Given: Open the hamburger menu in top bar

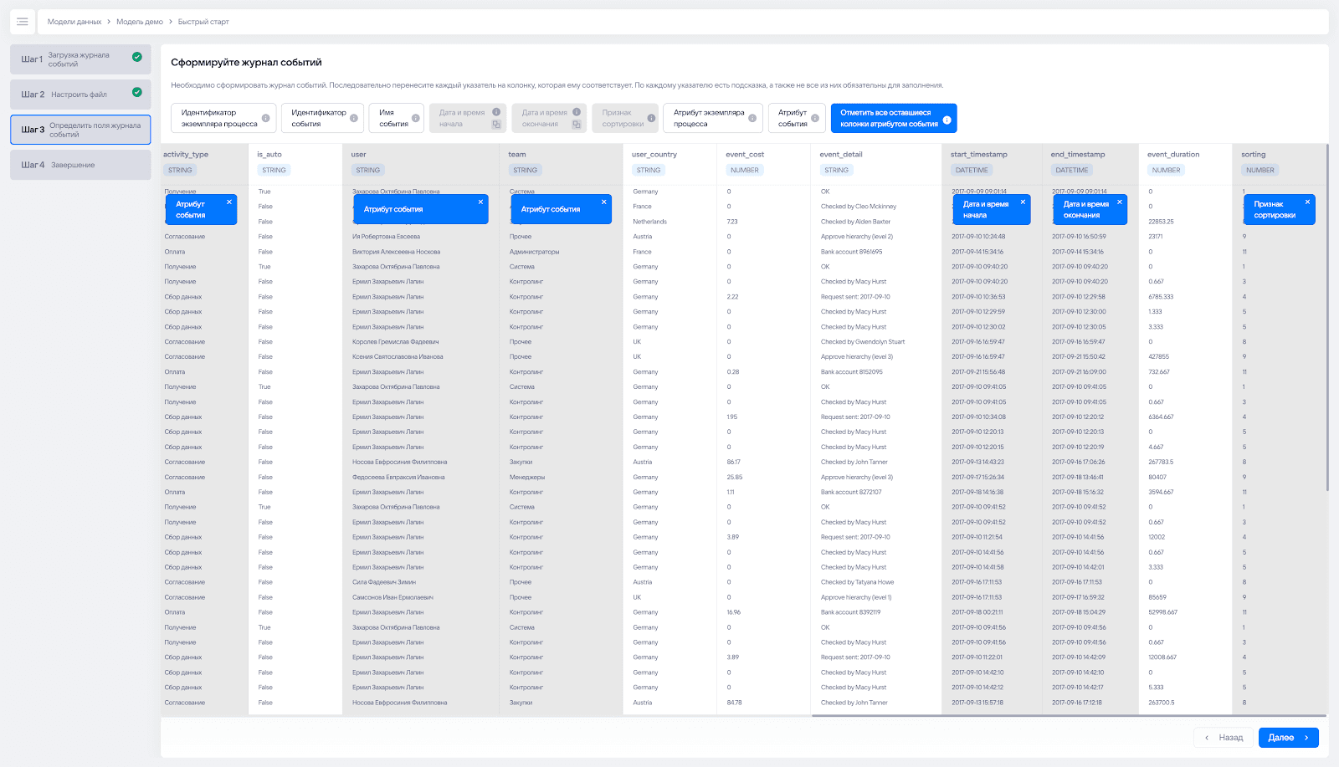Looking at the screenshot, I should pyautogui.click(x=23, y=22).
